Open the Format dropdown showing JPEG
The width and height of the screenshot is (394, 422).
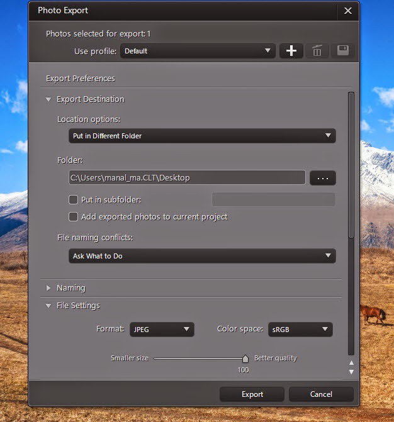click(162, 330)
